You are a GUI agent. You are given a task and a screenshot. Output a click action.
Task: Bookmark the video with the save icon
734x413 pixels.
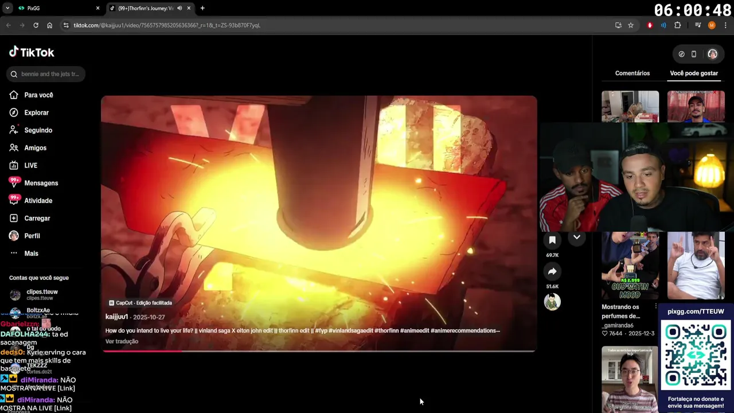(552, 240)
